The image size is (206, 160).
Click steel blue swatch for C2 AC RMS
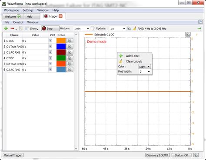[x=61, y=70]
